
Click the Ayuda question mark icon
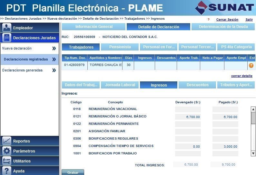pos(7,170)
